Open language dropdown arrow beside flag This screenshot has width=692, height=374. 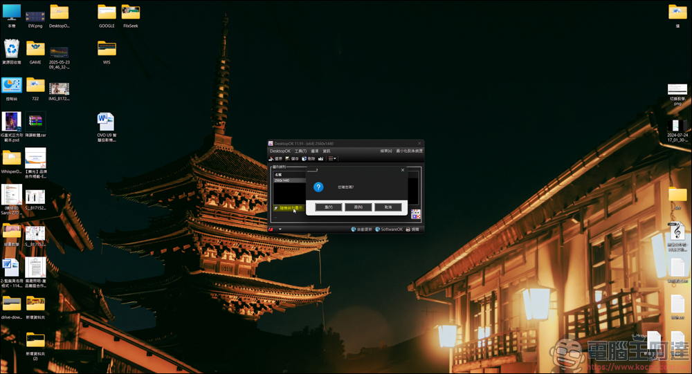coord(280,230)
